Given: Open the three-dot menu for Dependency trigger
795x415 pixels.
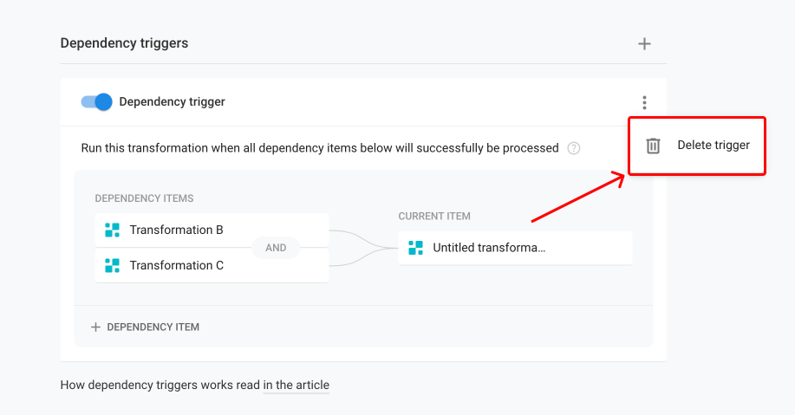Looking at the screenshot, I should tap(644, 102).
